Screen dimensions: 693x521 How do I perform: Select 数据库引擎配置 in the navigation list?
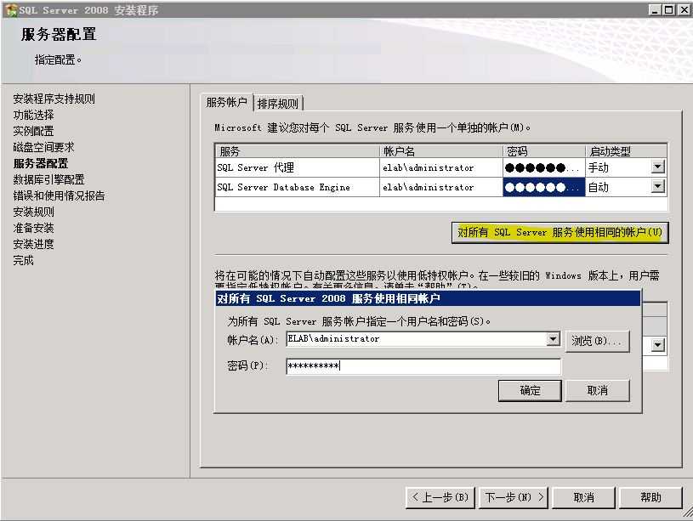(48, 178)
